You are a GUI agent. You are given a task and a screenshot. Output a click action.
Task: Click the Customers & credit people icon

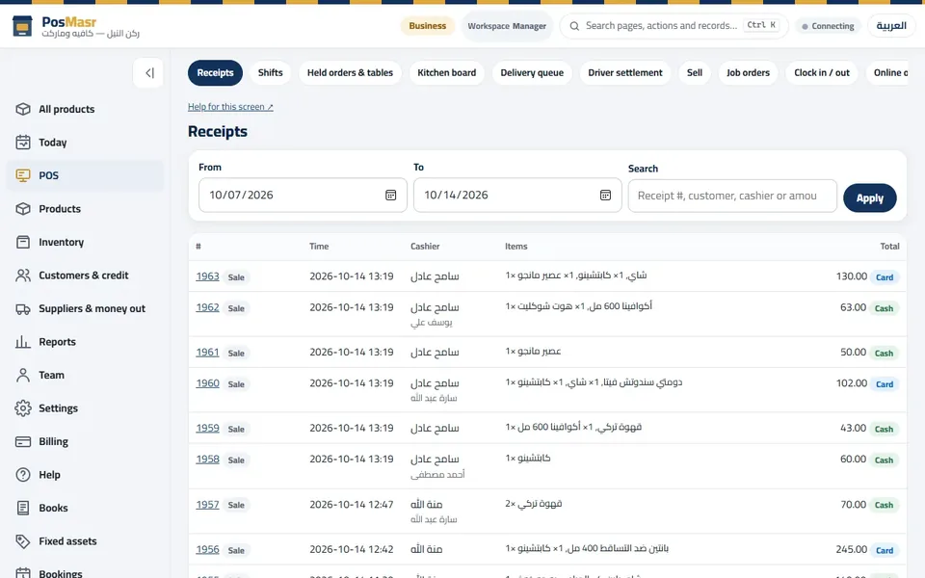23,276
